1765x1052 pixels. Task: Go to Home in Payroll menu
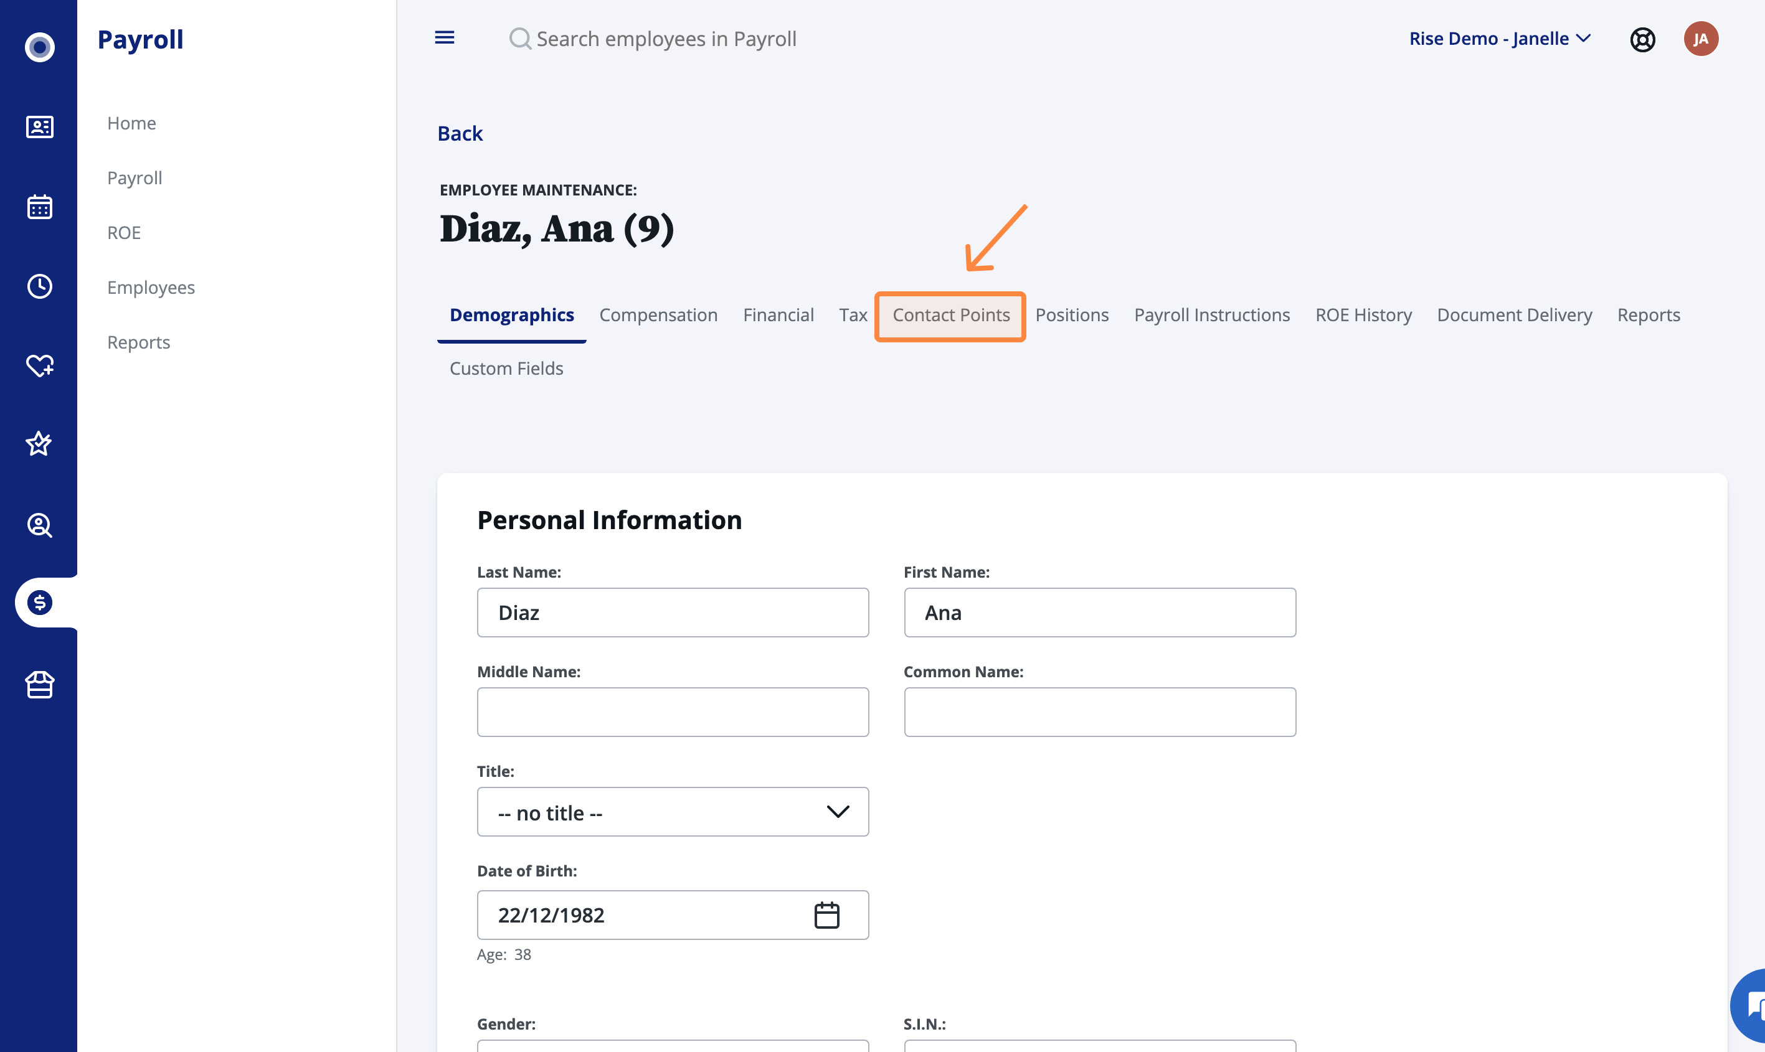coord(132,123)
